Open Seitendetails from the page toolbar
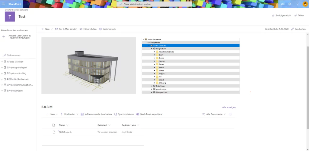Screen dimensions: 309x151 tap(107, 29)
